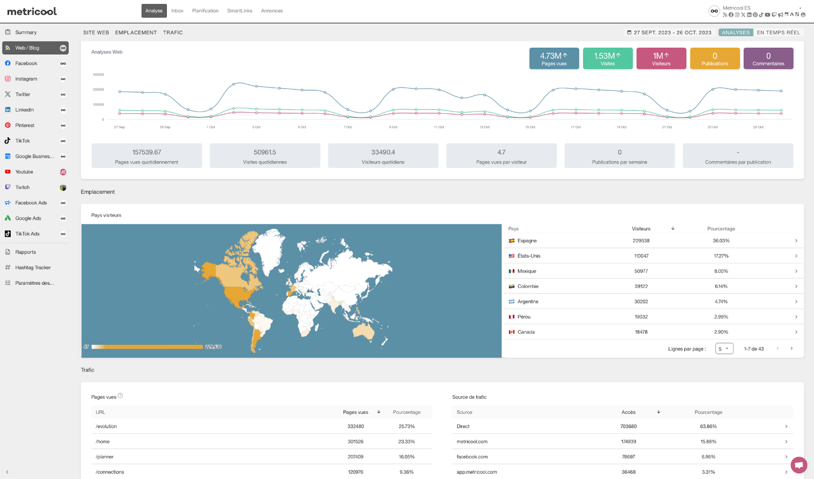Click the Pages vues help icon

pyautogui.click(x=121, y=396)
